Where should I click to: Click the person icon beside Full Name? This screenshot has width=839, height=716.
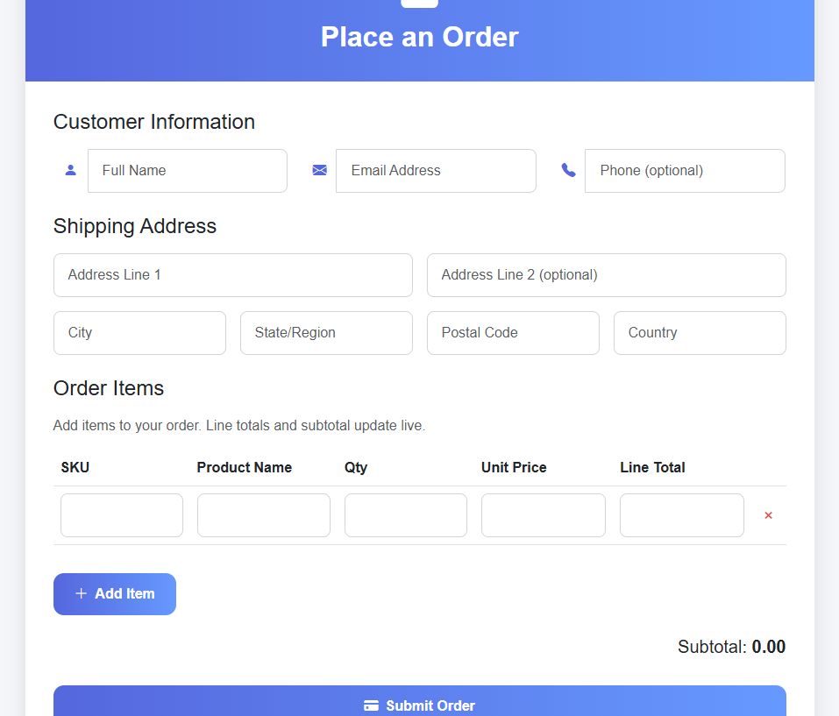tap(71, 171)
